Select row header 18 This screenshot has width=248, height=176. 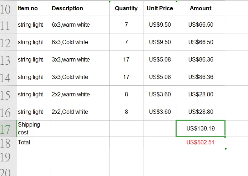tap(8, 143)
